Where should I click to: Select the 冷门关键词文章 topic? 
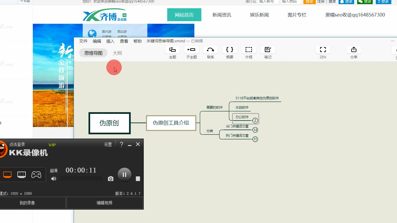pyautogui.click(x=237, y=126)
